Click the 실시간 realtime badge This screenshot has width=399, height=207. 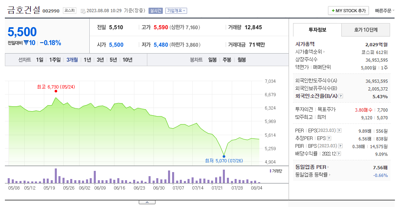pyautogui.click(x=155, y=11)
